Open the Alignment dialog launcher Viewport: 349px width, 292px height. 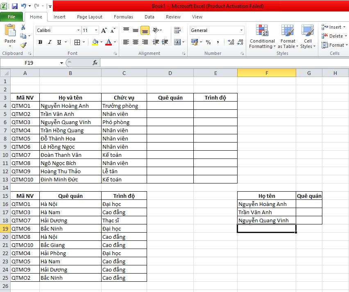click(184, 53)
